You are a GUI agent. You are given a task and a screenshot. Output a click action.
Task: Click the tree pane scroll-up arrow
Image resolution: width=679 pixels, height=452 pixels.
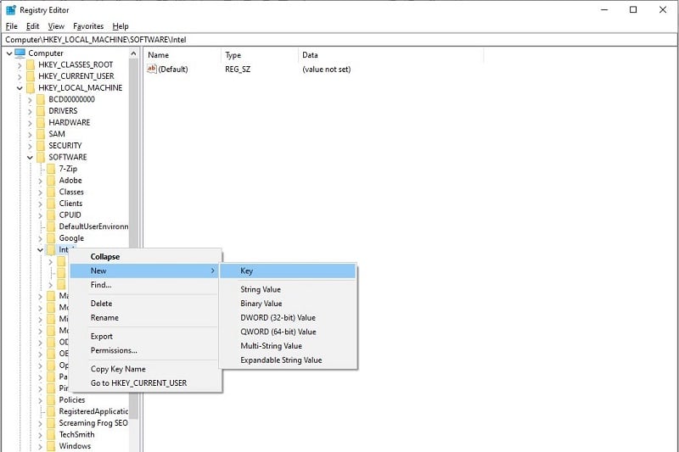133,53
